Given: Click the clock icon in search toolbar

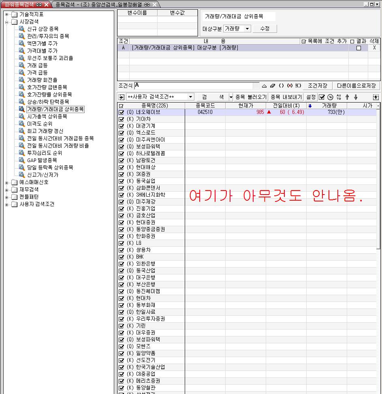Looking at the screenshot, I should click(330, 97).
